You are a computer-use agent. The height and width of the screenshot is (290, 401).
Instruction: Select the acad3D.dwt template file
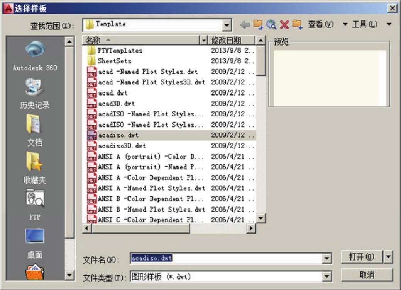point(116,104)
